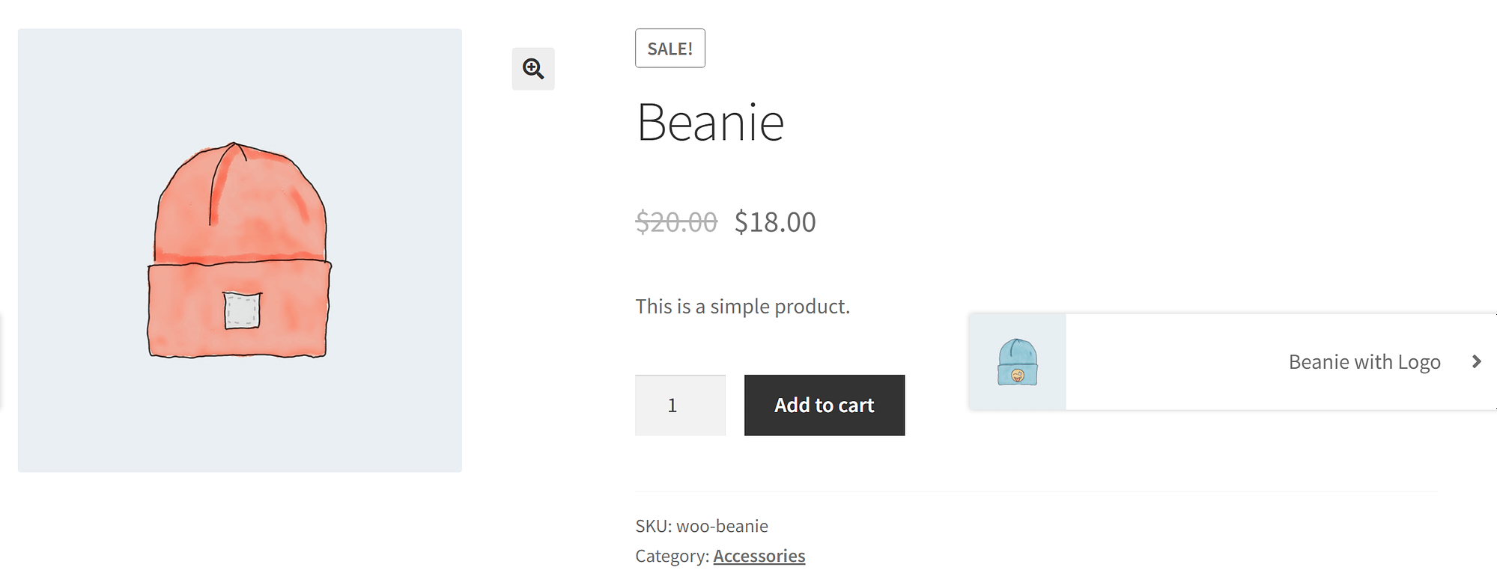This screenshot has width=1497, height=576.
Task: Click the crossed-out $20.00 price
Action: 676,222
